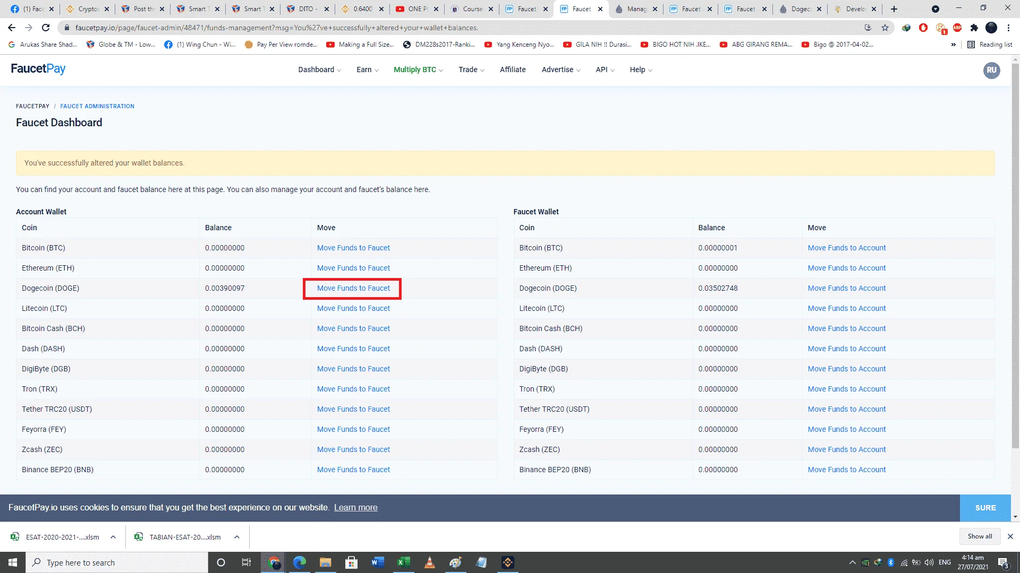Open the RU user avatar menu
Viewport: 1020px width, 573px height.
pos(991,70)
